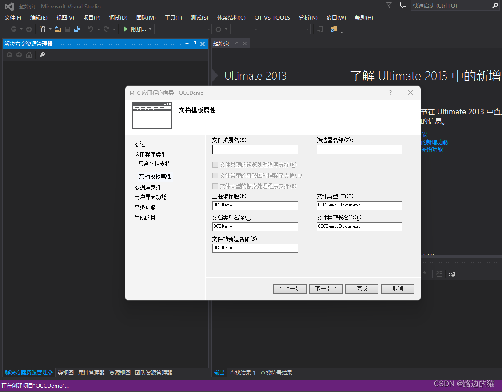Screen dimensions: 502x392
Task: Click the 完成 (Finish) button
Action: (x=362, y=289)
